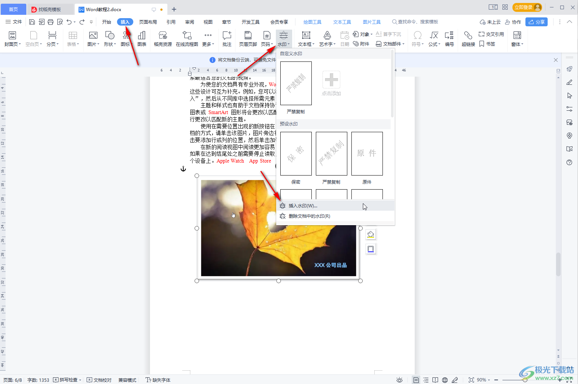Open the File (文件) menu
The height and width of the screenshot is (384, 578).
click(14, 22)
